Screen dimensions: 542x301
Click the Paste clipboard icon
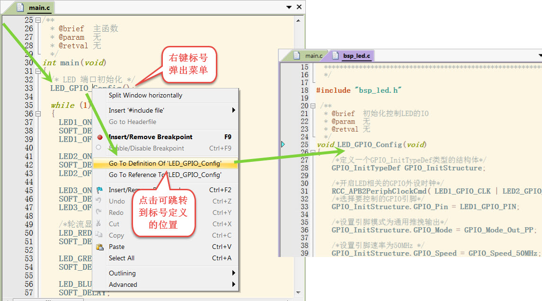(100, 247)
